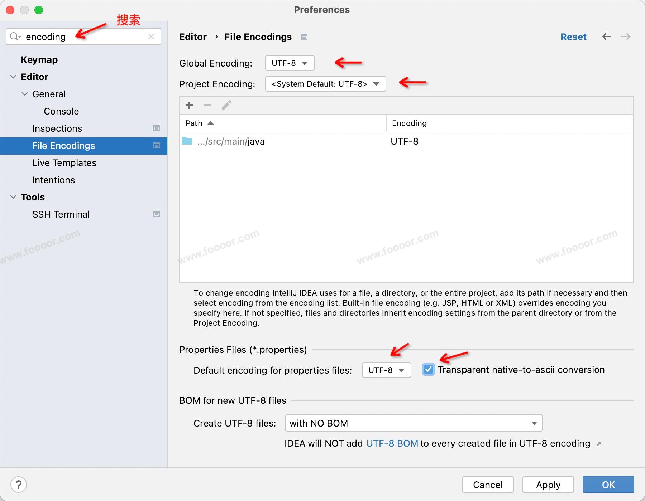Click the pencil edit icon
Screen dimensions: 645x501
[226, 105]
